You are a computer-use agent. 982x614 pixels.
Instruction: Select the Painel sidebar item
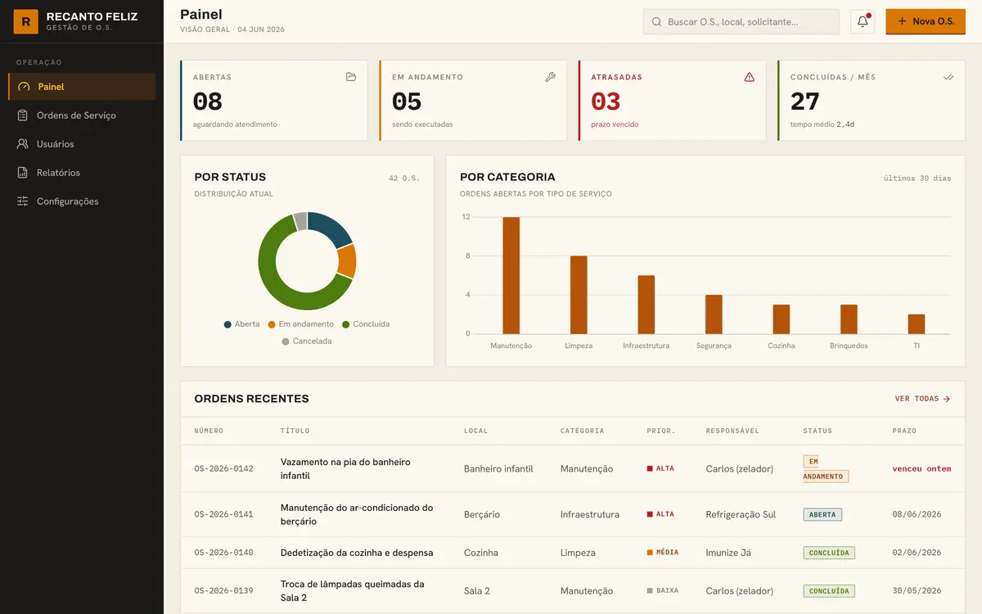click(82, 87)
